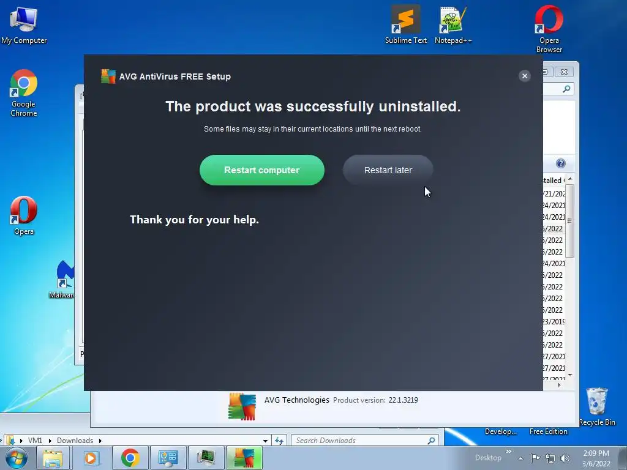Open the volume speaker tray icon
The image size is (627, 470).
(565, 458)
